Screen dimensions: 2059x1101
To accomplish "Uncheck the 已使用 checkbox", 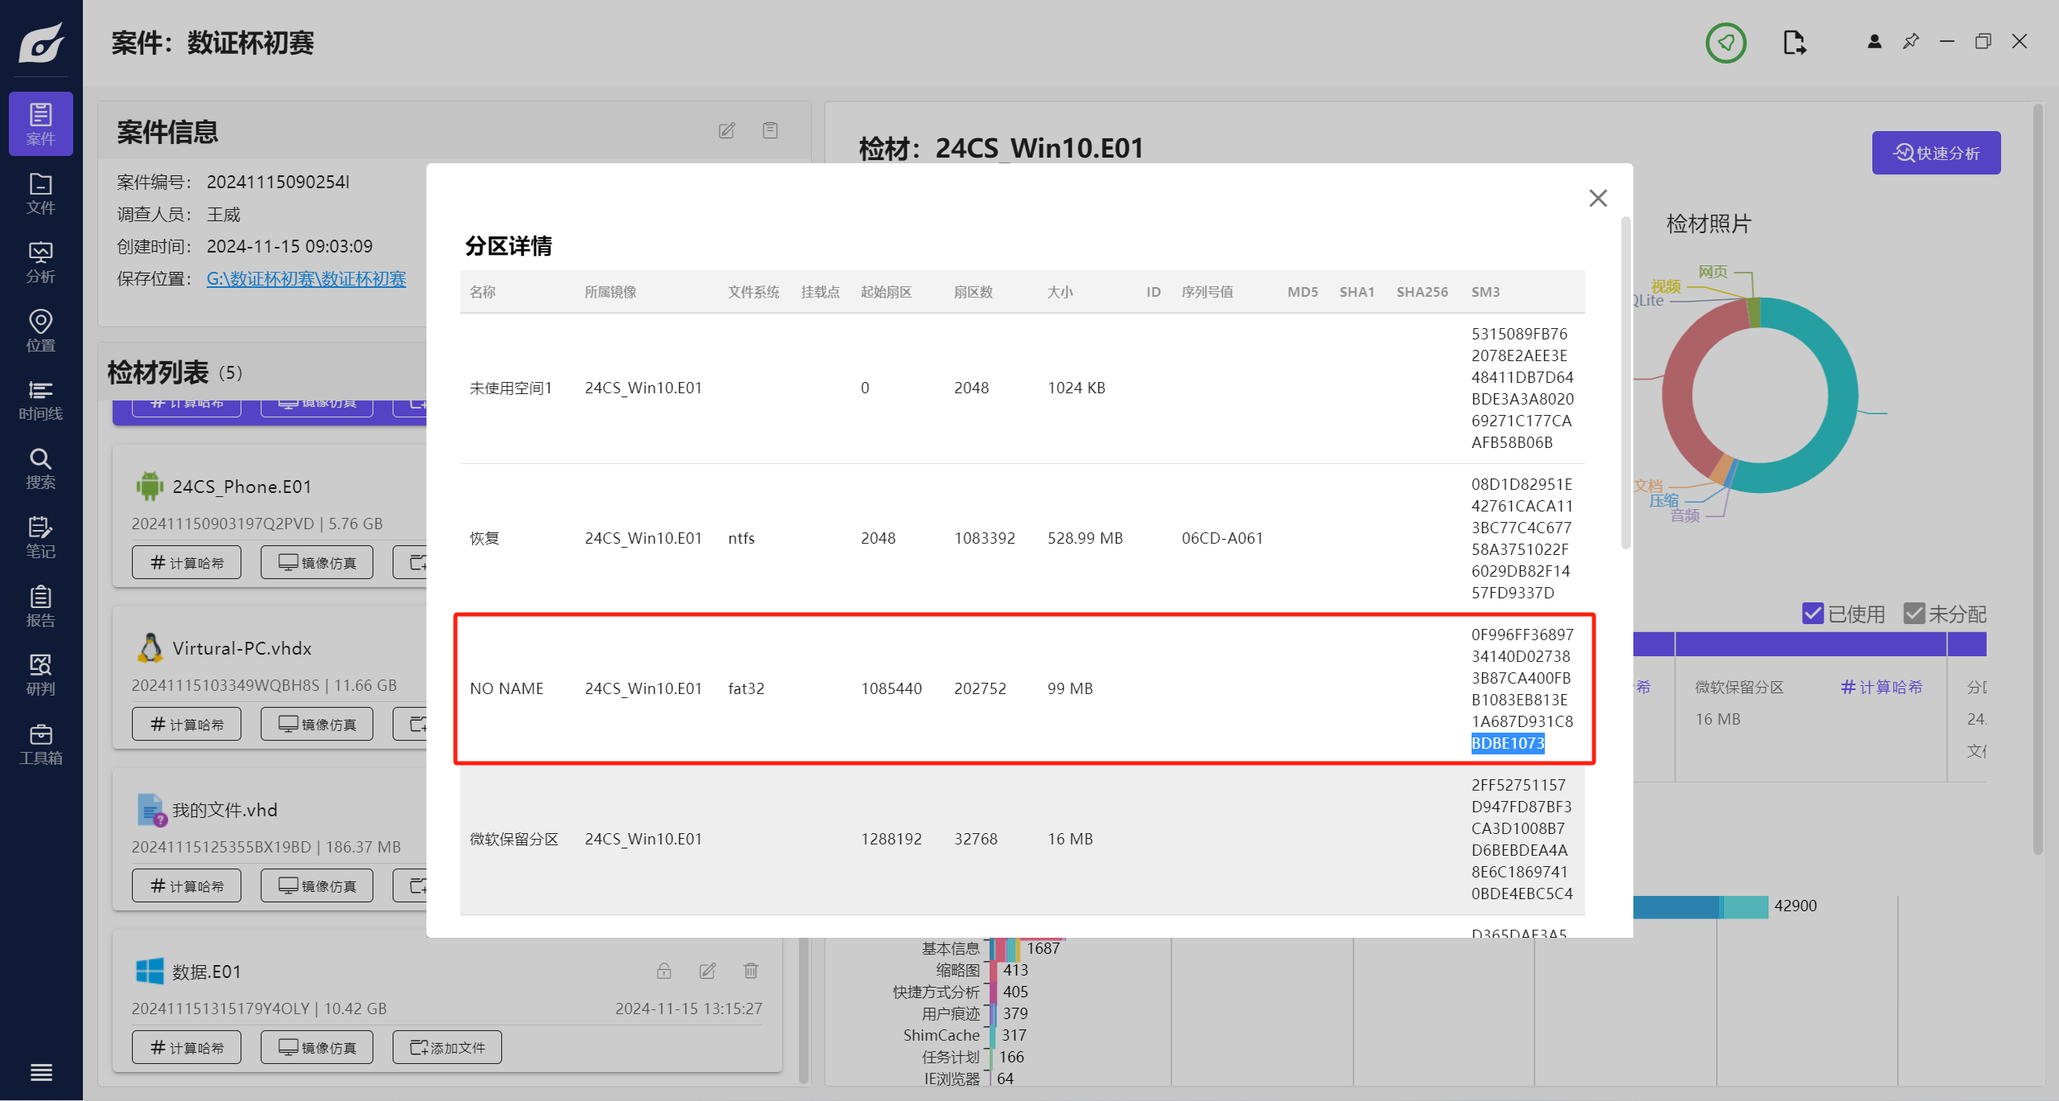I will tap(1813, 614).
